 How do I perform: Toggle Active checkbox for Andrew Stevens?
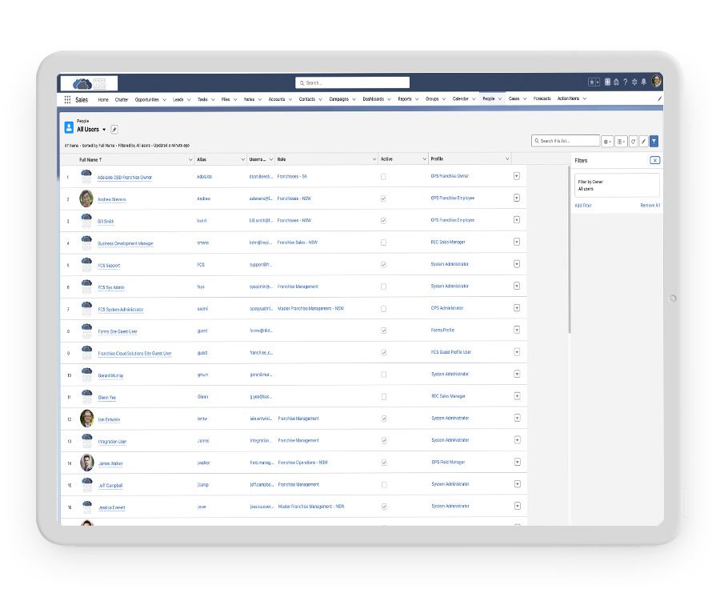[384, 198]
